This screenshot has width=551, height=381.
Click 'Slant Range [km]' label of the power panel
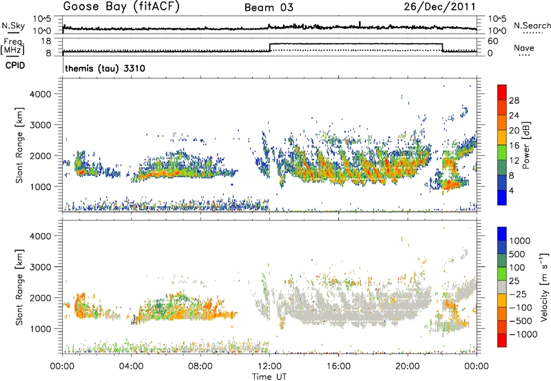[x=19, y=145]
